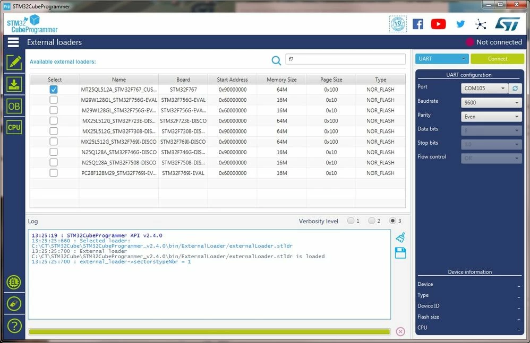This screenshot has width=530, height=343.
Task: Expand the Parity Even dropdown
Action: coord(491,117)
